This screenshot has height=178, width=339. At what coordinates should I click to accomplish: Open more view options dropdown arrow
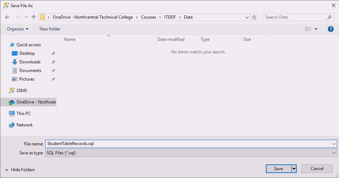[x=316, y=29]
